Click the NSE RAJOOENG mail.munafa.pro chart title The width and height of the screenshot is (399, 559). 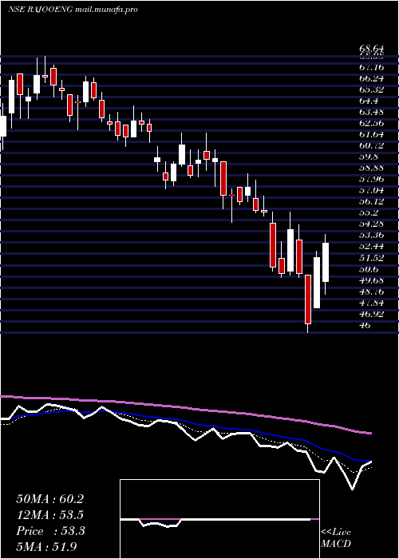(73, 10)
